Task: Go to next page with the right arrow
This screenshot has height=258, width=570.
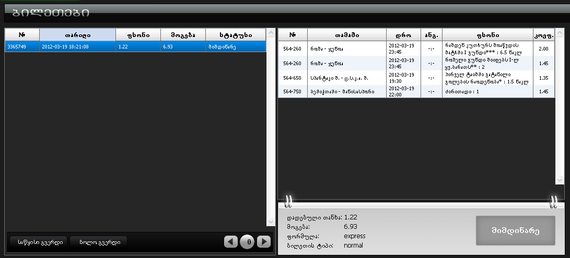Action: 263,242
